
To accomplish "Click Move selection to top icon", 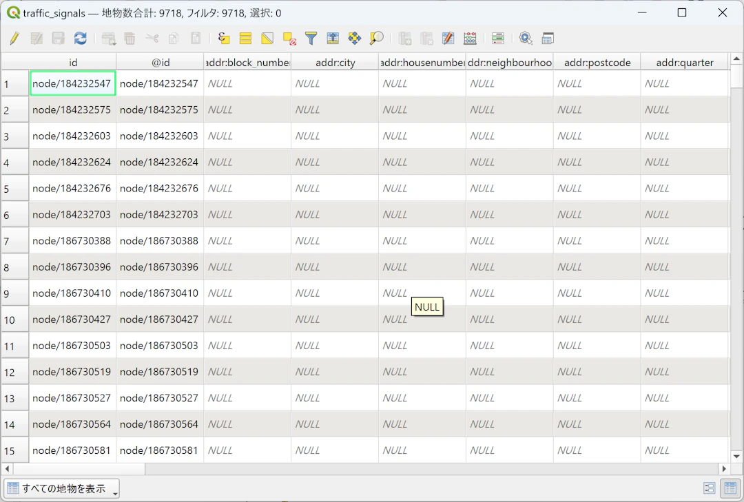I will [x=333, y=39].
